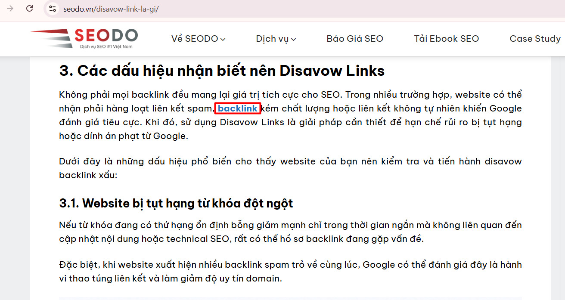Expand the Về SEODO dropdown menu
565x300 pixels.
point(198,39)
